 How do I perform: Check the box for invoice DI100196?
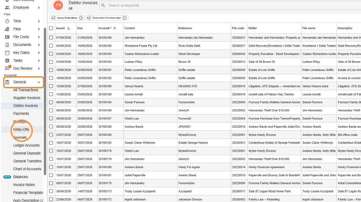point(51,38)
